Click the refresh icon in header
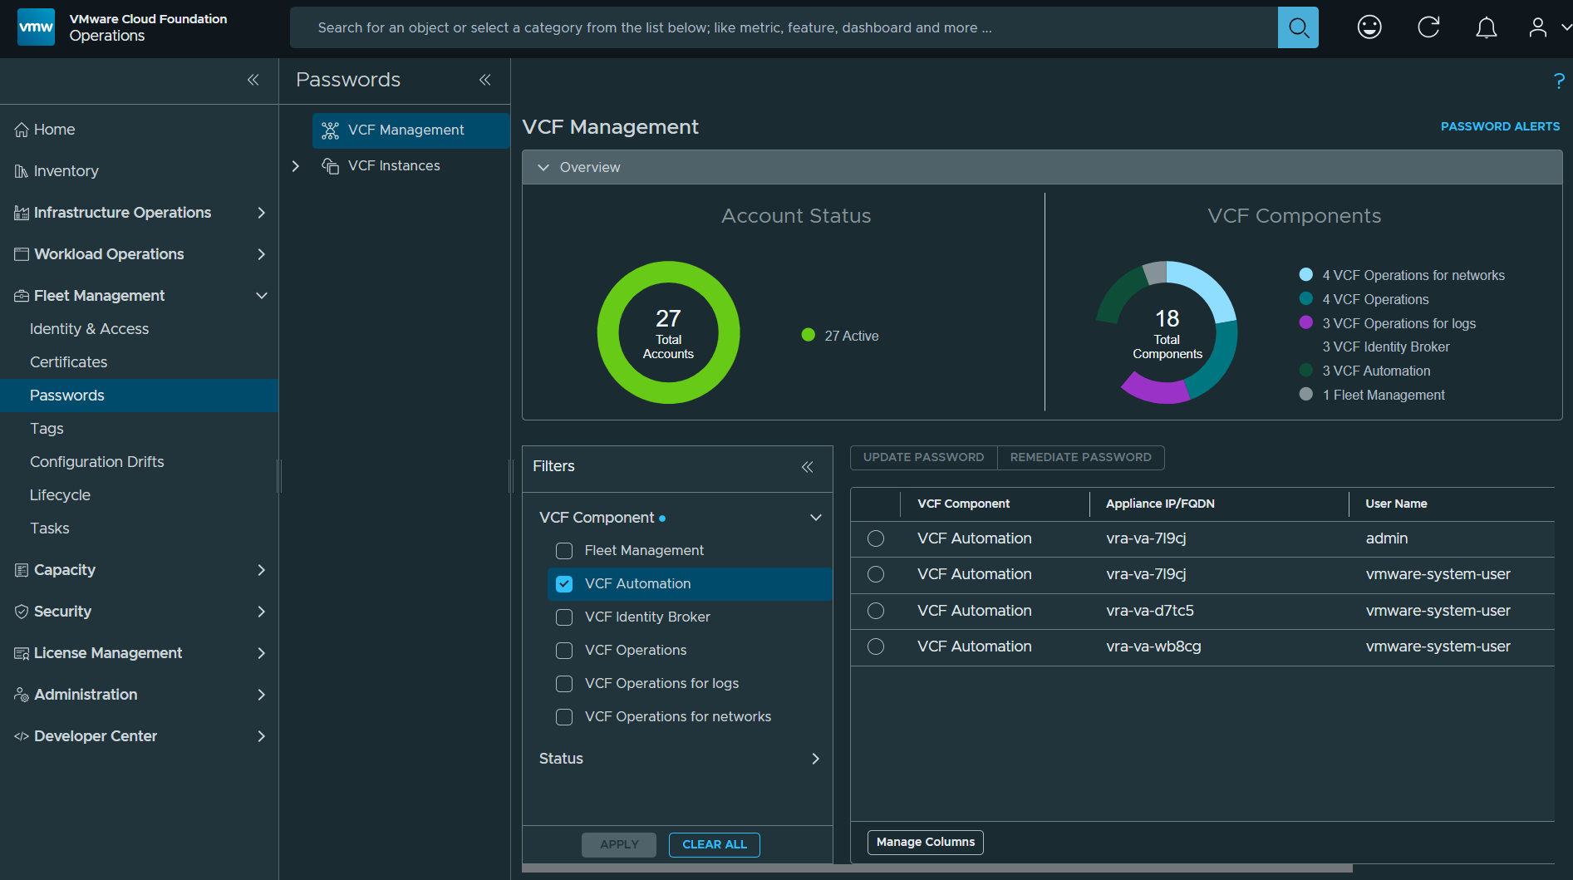Screen dimensions: 1573x880 pyautogui.click(x=1428, y=27)
